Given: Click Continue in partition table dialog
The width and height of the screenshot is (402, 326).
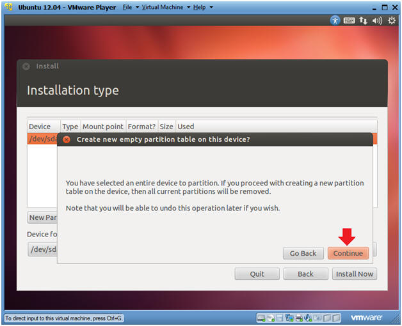Looking at the screenshot, I should coord(348,253).
